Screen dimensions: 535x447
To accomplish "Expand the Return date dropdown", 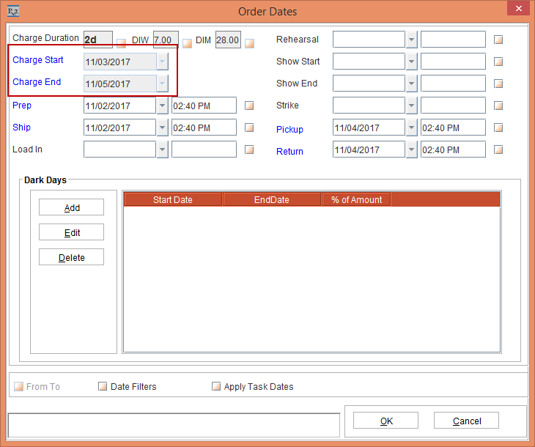I will pos(411,149).
